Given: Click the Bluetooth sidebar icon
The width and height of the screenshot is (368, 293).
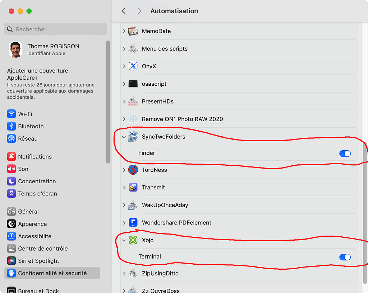Looking at the screenshot, I should tap(11, 126).
